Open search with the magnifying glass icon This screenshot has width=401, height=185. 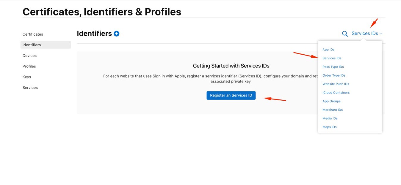click(x=345, y=34)
